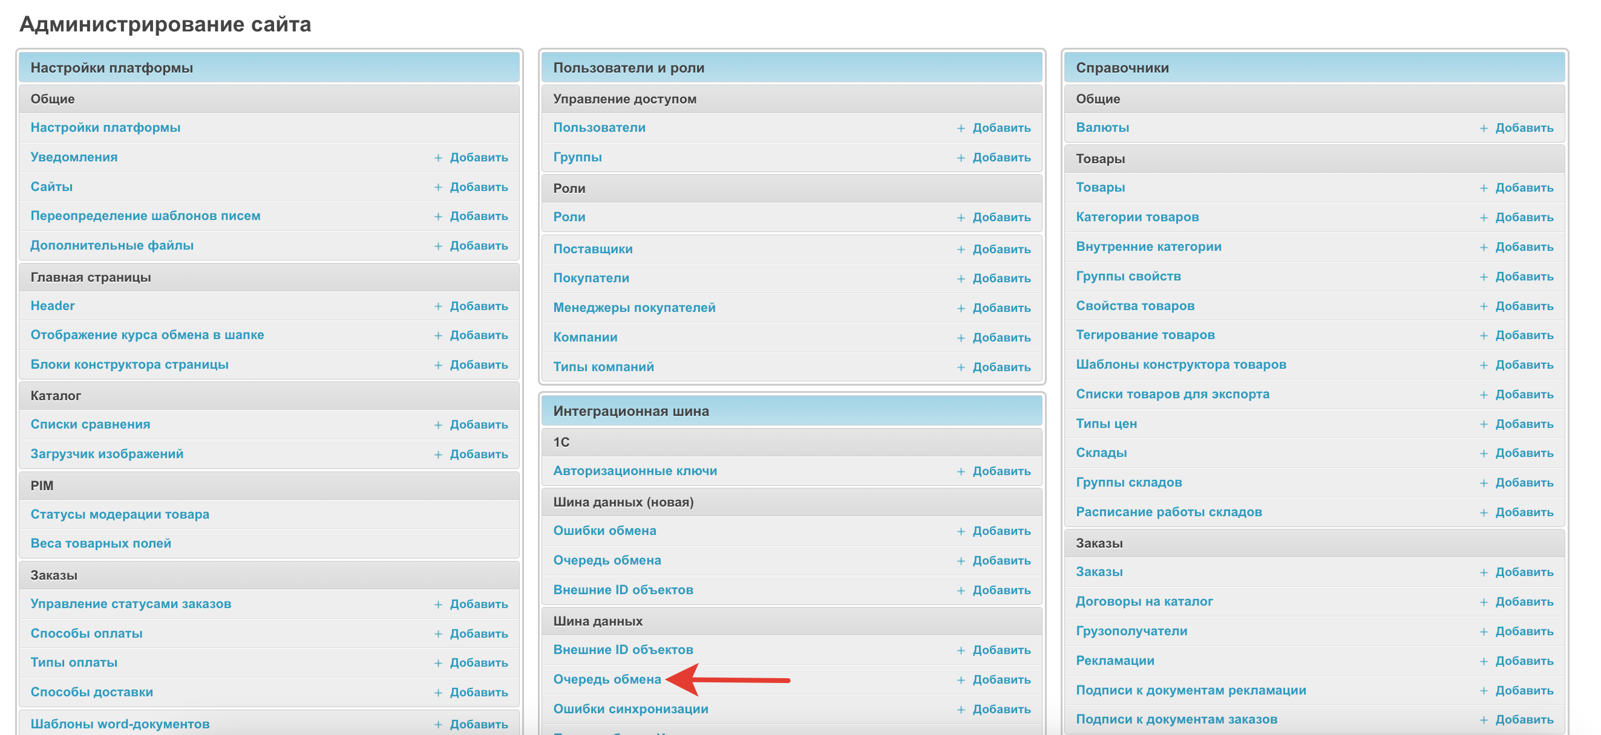Viewport: 1601px width, 735px height.
Task: Open Менеджеры покупателей list
Action: point(634,307)
